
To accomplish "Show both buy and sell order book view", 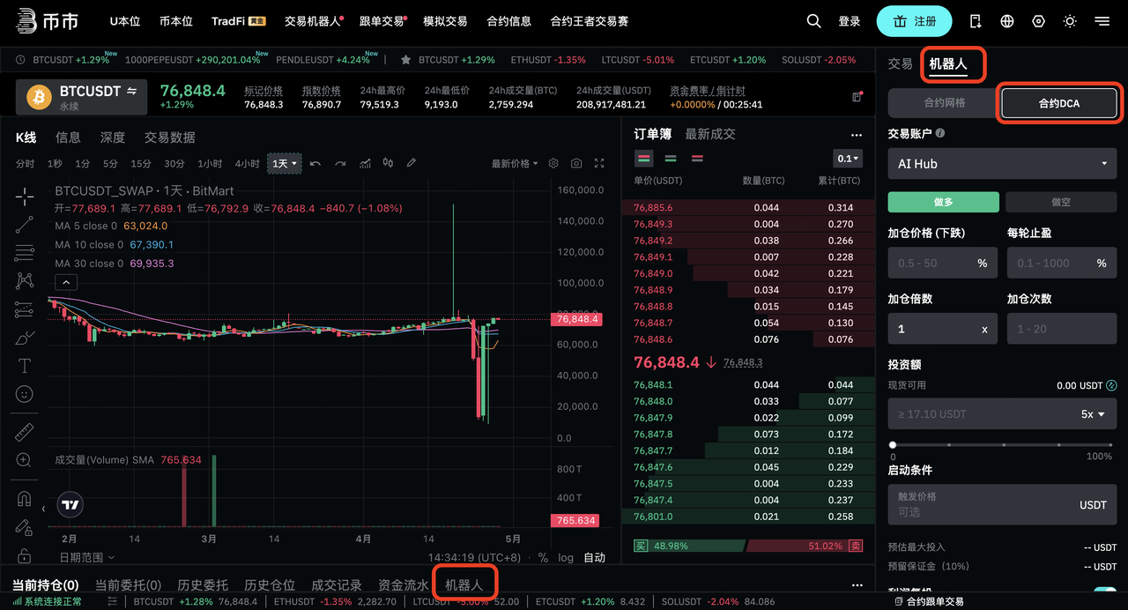I will [x=643, y=159].
